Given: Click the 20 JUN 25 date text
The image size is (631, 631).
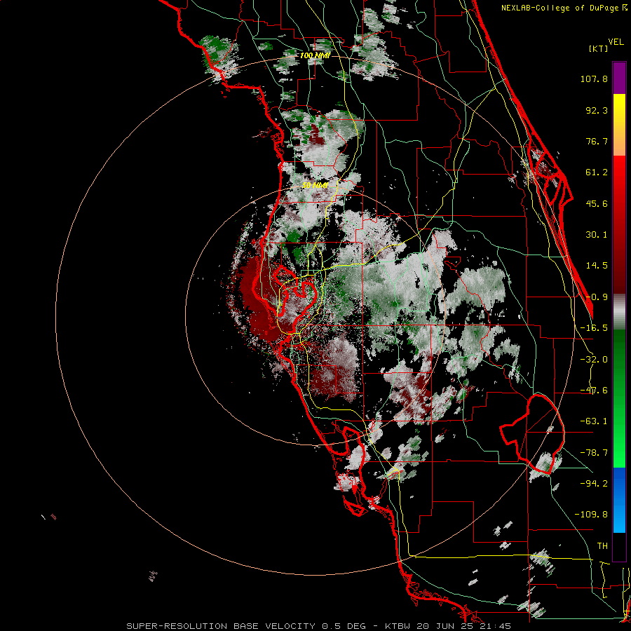Looking at the screenshot, I should (x=447, y=626).
